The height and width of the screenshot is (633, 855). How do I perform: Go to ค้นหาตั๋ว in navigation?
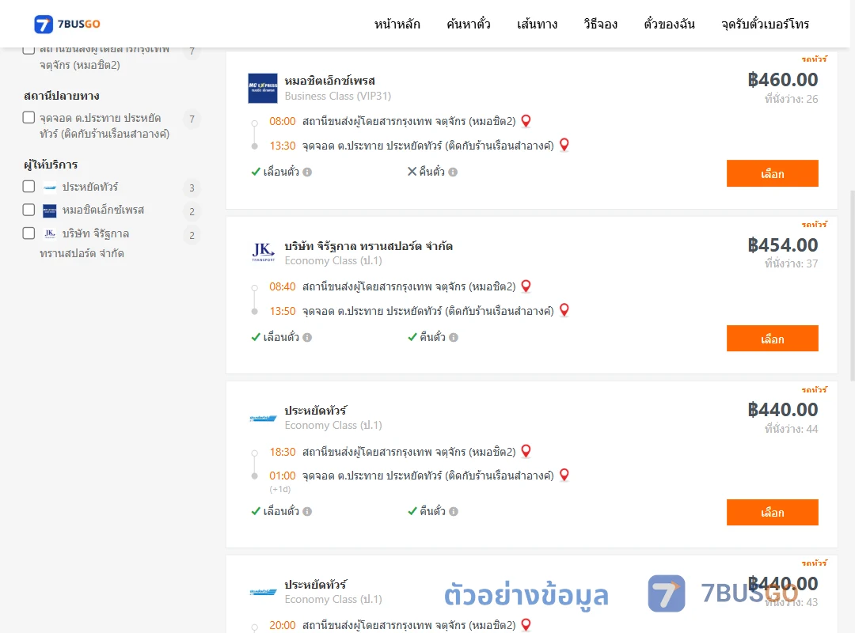click(x=469, y=24)
